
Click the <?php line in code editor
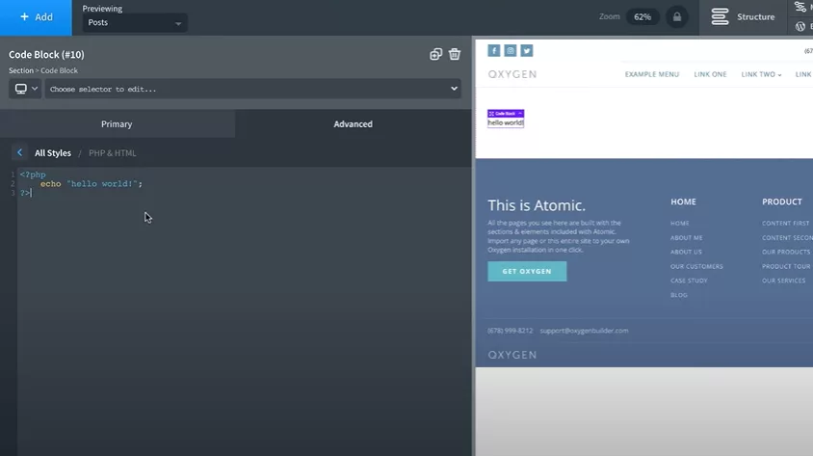coord(33,174)
